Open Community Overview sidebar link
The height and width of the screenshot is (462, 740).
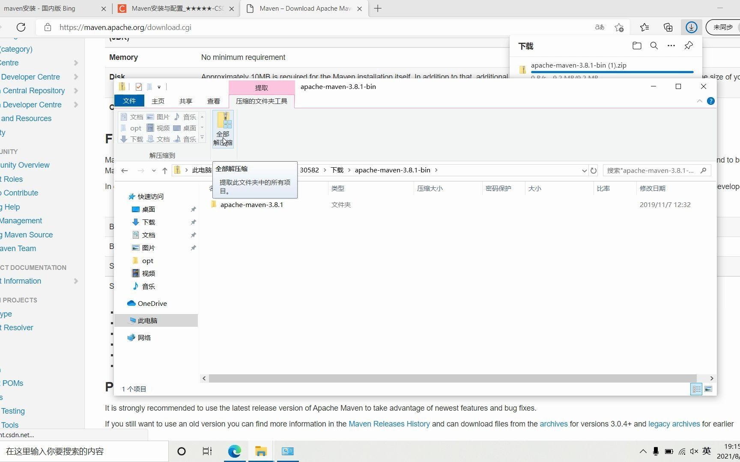[x=25, y=165]
